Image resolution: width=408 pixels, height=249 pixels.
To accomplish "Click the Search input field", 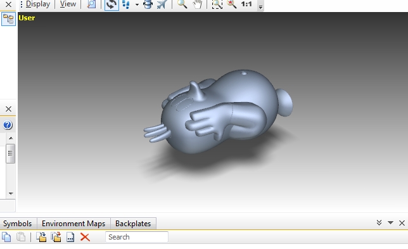I will pos(137,237).
